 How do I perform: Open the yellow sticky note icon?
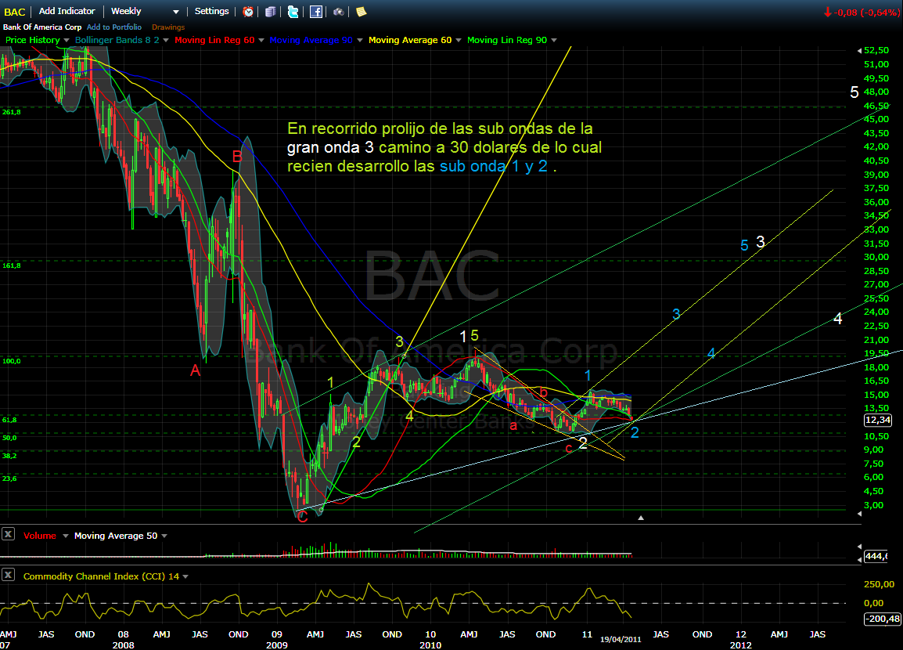click(x=361, y=12)
